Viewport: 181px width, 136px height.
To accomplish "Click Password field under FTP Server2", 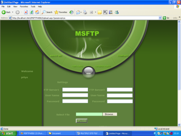I will click(120, 101).
